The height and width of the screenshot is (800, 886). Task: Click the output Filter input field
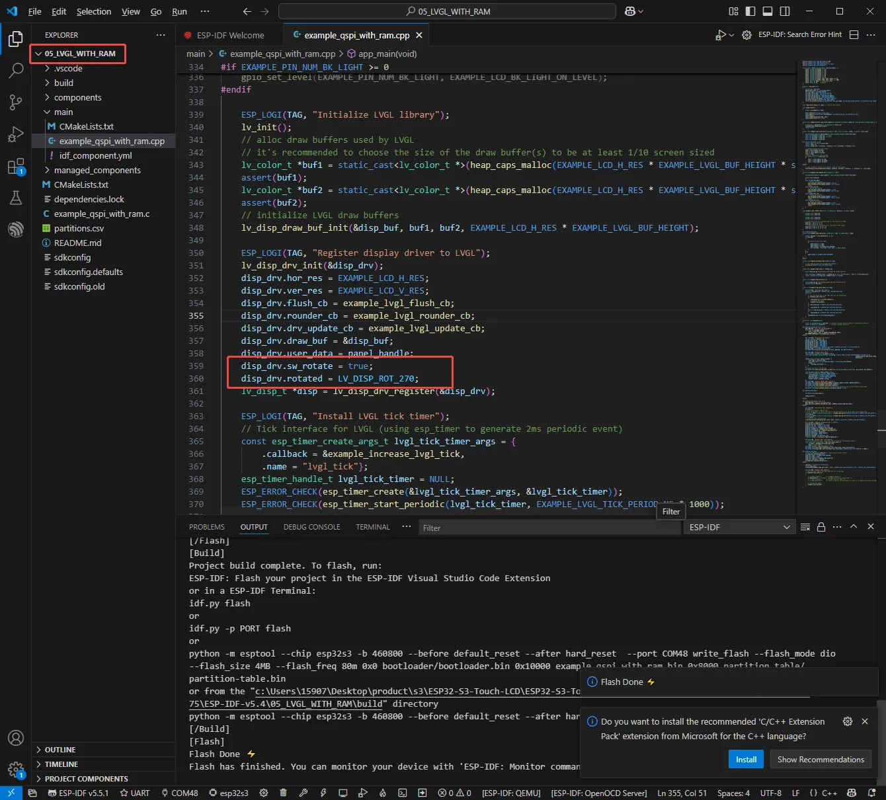(549, 528)
